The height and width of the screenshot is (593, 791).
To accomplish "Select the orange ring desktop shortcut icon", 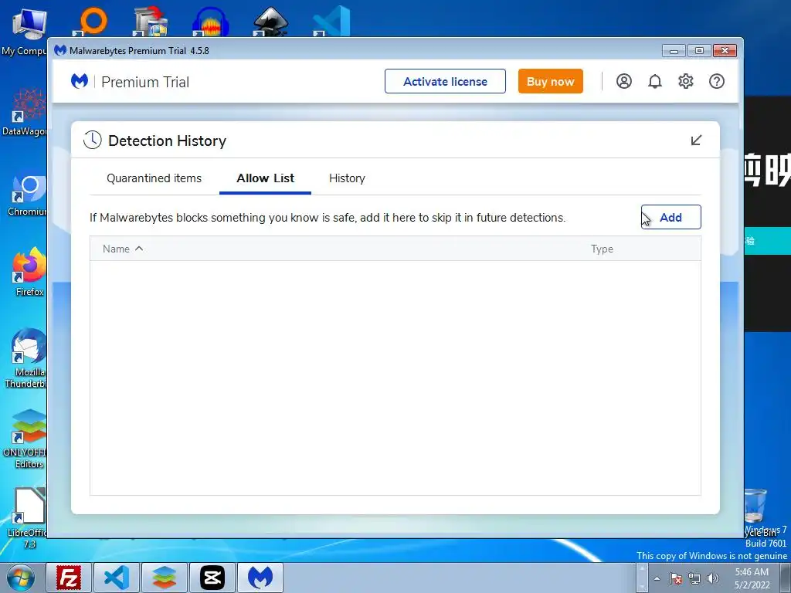I will [91, 22].
